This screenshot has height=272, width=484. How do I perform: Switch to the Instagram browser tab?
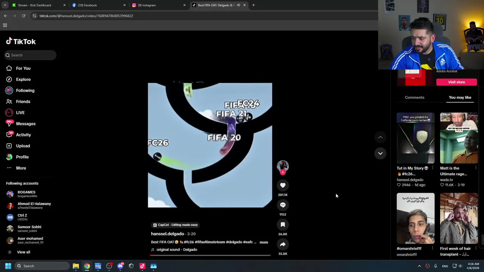point(158,5)
